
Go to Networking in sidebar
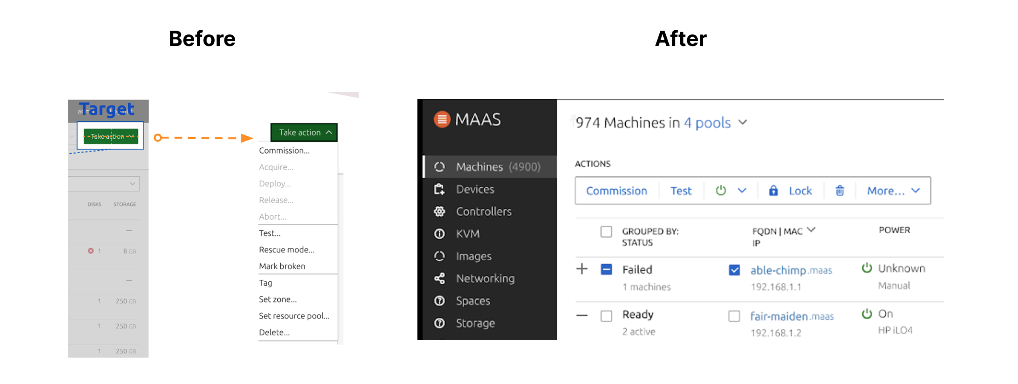(485, 278)
